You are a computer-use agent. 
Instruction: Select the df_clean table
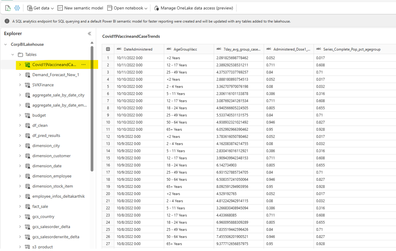click(40, 125)
